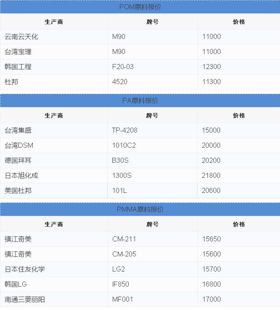The height and width of the screenshot is (310, 280).
Task: Click the IF850 grade cell
Action: point(153,284)
